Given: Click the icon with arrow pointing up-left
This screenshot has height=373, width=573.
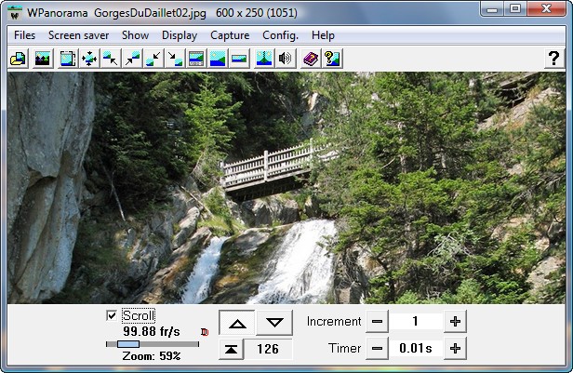Looking at the screenshot, I should click(111, 59).
